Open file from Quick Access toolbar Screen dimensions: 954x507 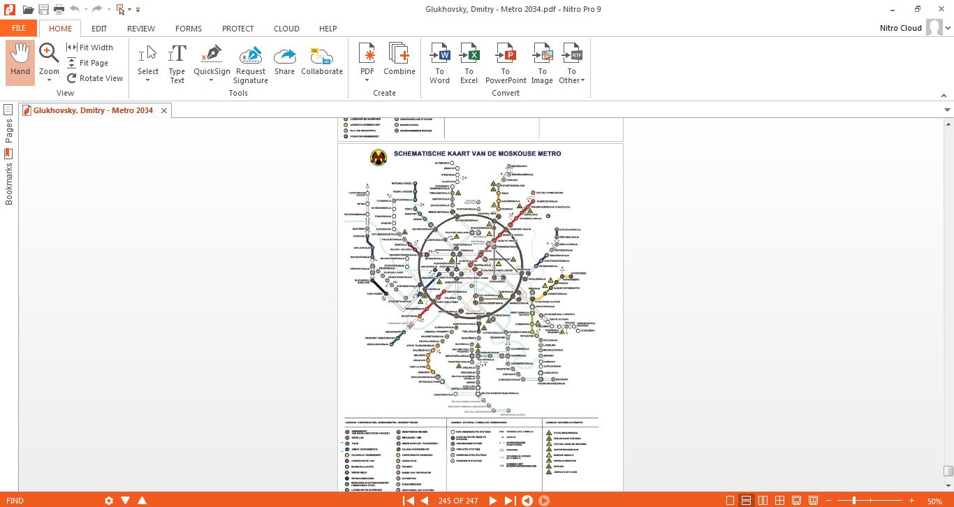(x=28, y=9)
